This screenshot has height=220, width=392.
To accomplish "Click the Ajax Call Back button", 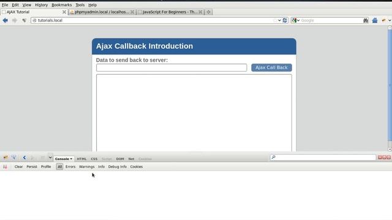I will pos(271,68).
